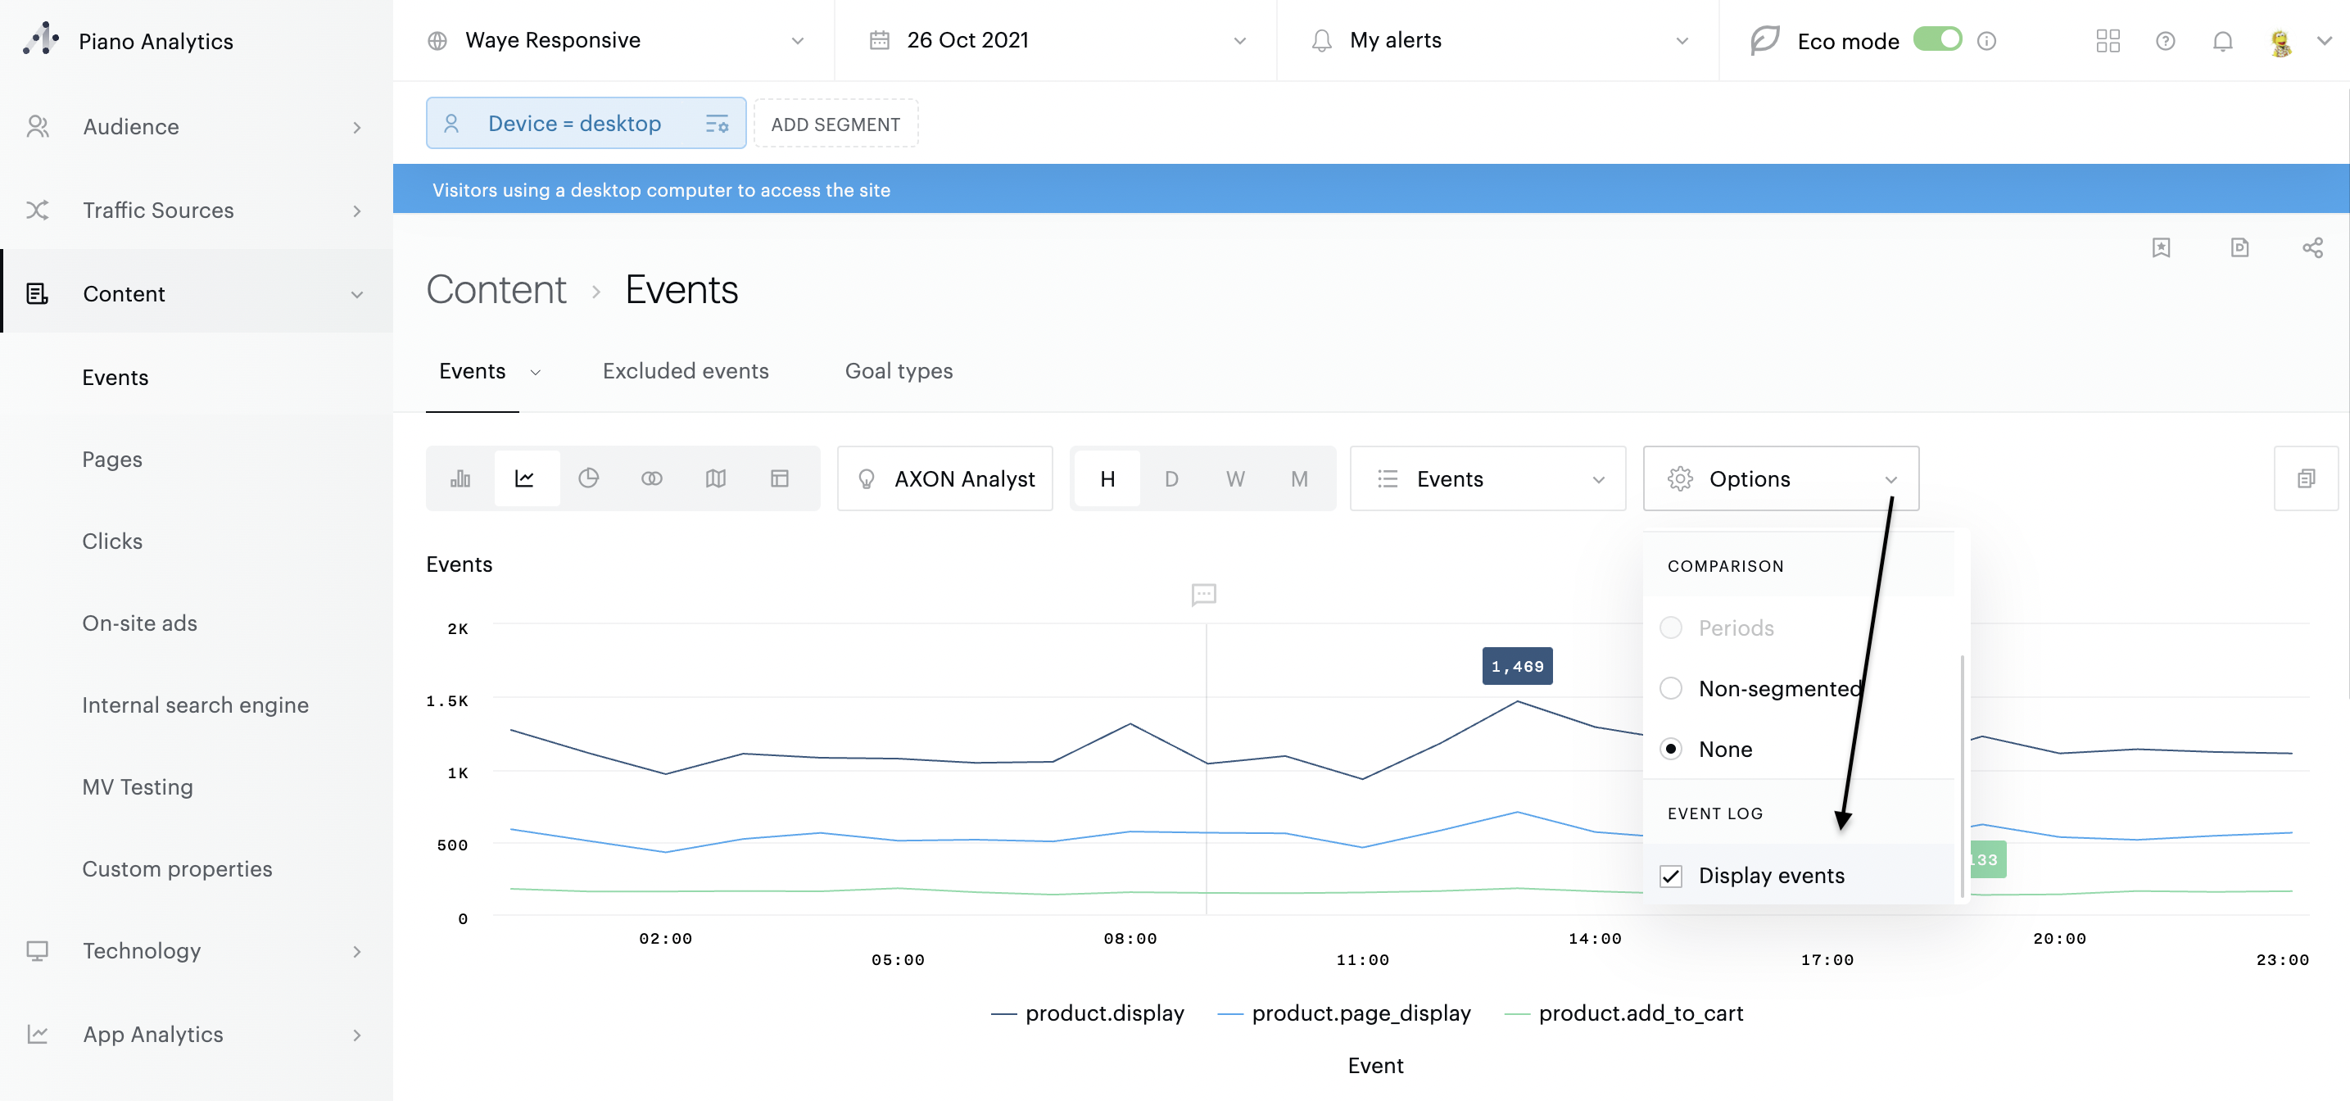Select the table view icon
Image resolution: width=2350 pixels, height=1101 pixels.
(x=779, y=478)
